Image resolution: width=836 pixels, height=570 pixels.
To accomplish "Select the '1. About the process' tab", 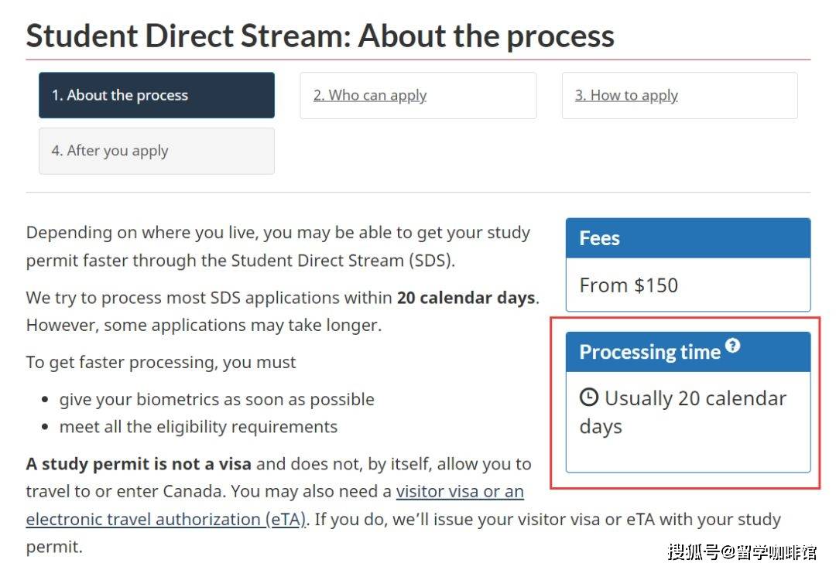I will click(x=156, y=95).
